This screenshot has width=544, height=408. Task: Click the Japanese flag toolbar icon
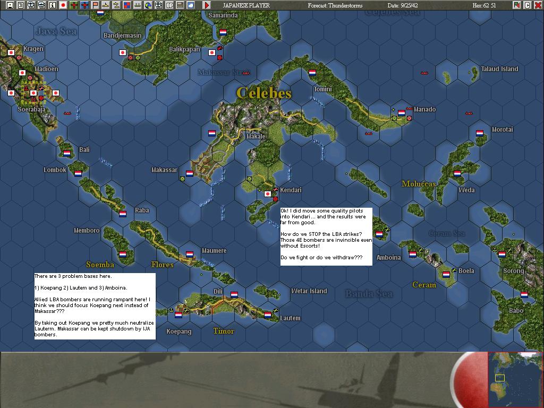pyautogui.click(x=63, y=5)
